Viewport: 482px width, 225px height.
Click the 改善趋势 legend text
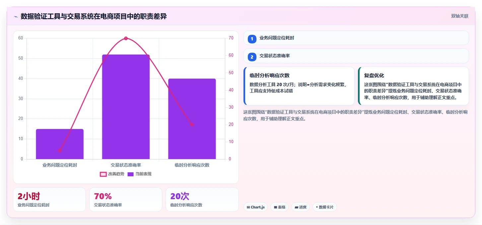[x=116, y=174]
